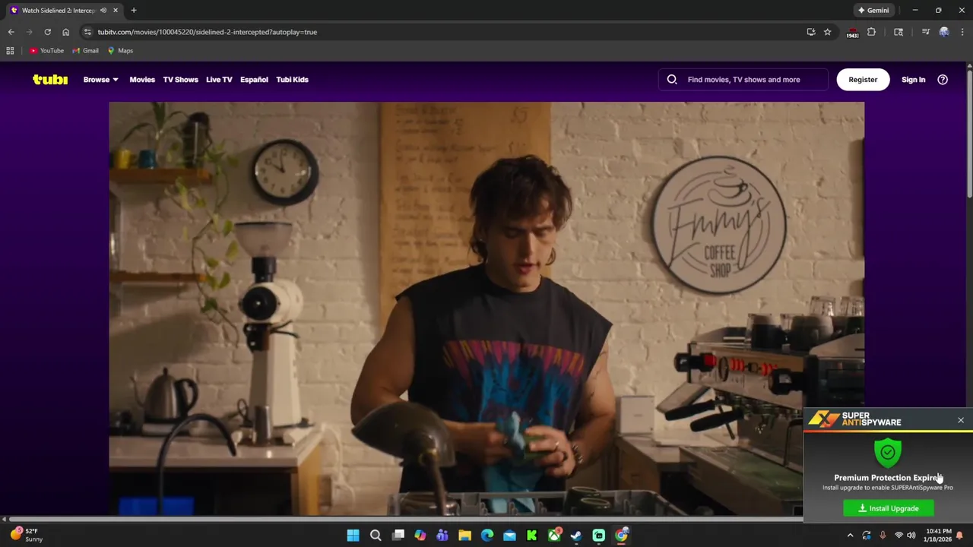
Task: Click the green shield protection icon
Action: pyautogui.click(x=888, y=452)
